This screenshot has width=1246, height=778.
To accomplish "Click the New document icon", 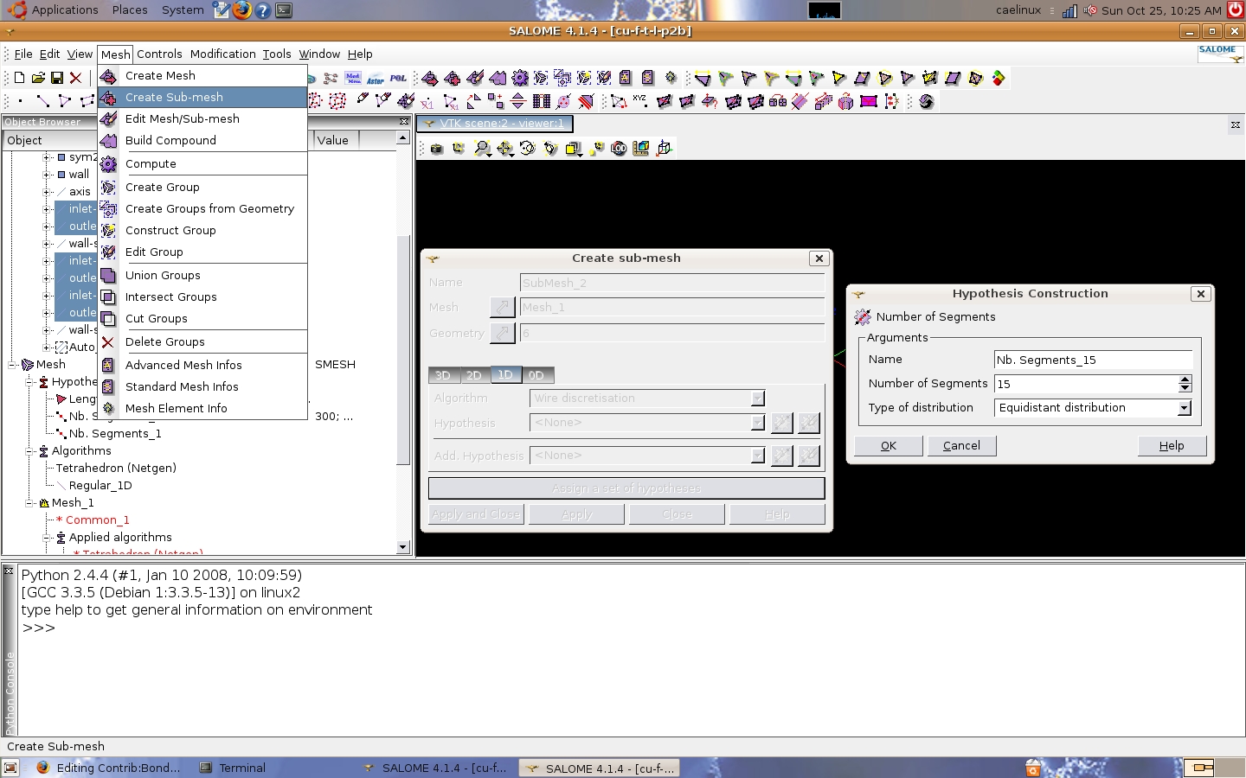I will 19,78.
